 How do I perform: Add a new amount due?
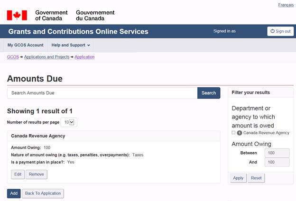coord(14,193)
